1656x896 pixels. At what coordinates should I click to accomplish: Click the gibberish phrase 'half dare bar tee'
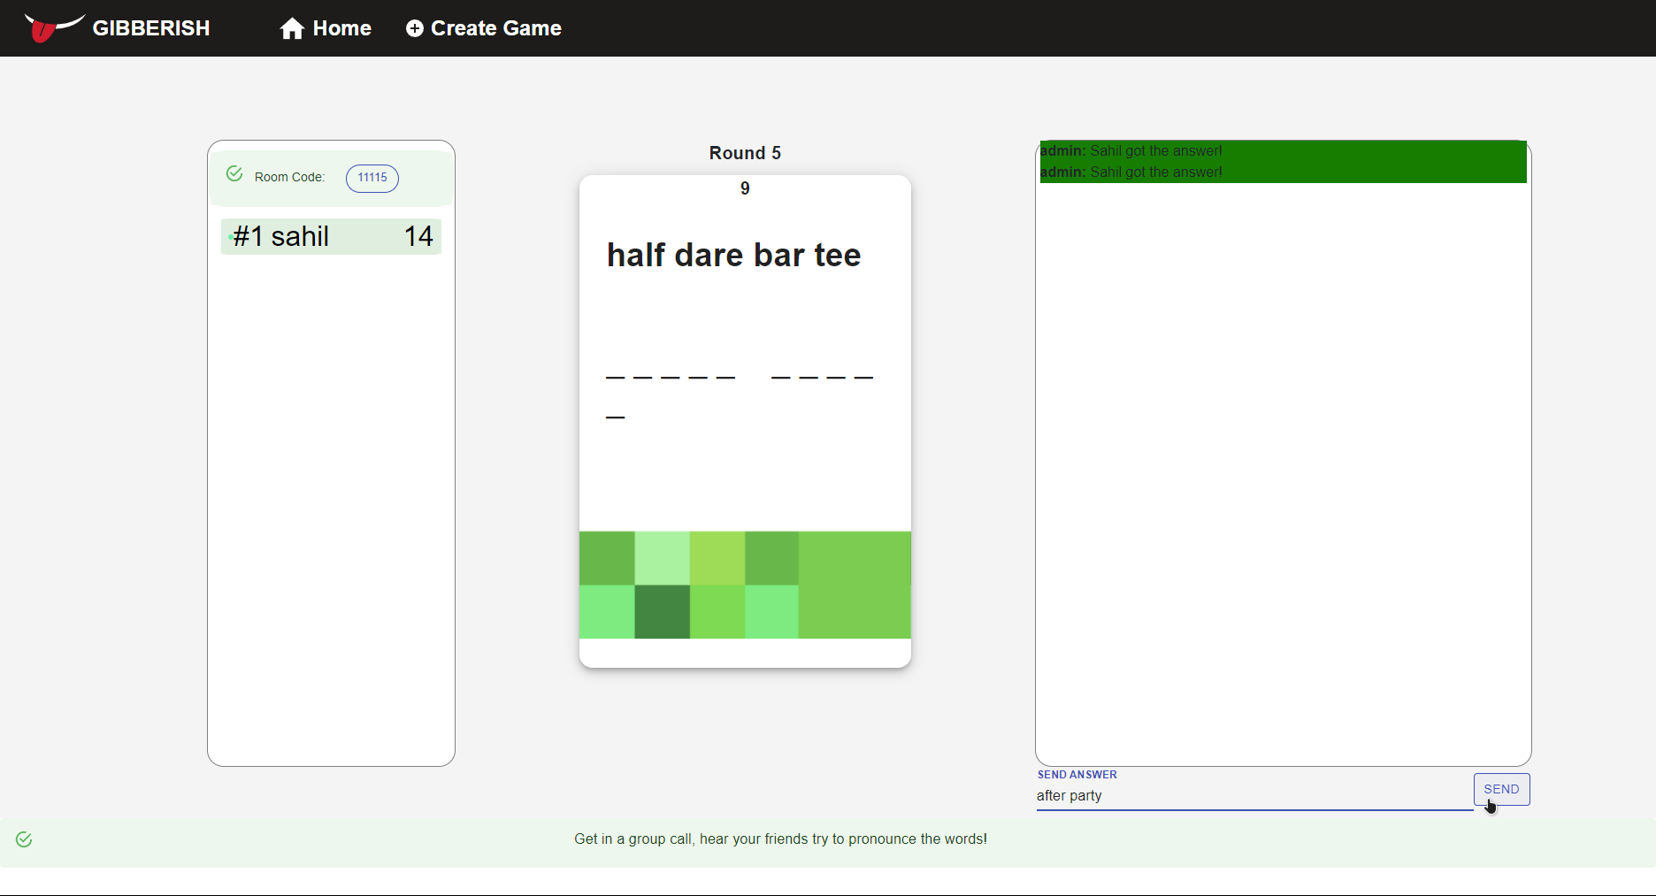732,255
